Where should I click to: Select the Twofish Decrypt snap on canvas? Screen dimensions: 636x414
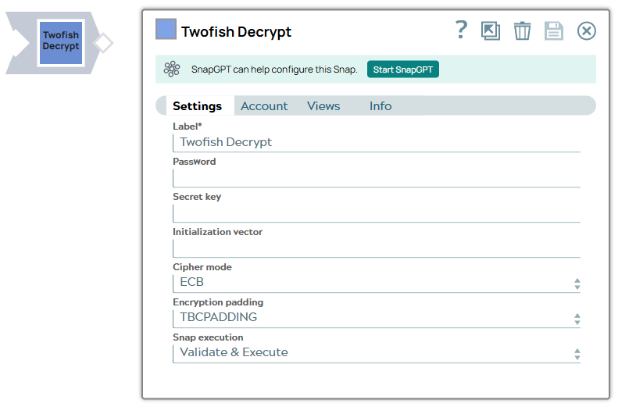click(x=61, y=42)
